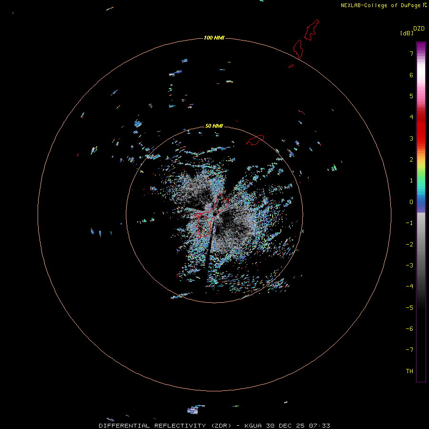429x429 pixels.
Task: Click the 5 value on color scale
Action: pos(411,96)
